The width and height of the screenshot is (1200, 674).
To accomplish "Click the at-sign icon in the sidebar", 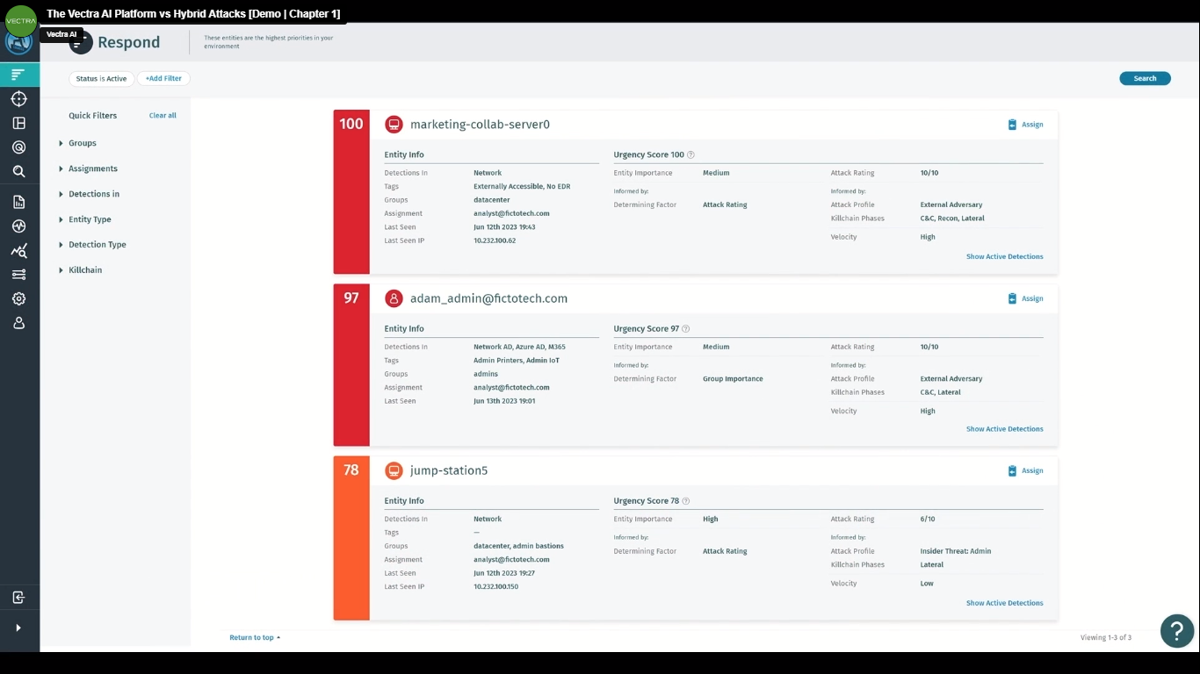I will [x=19, y=147].
